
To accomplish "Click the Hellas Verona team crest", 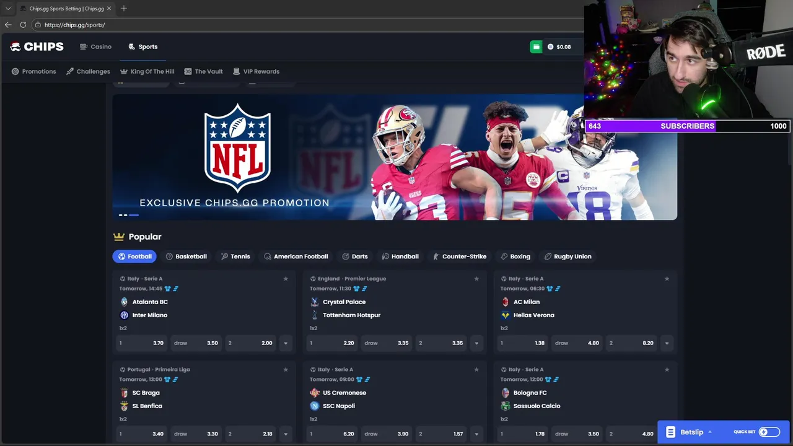I will pyautogui.click(x=506, y=315).
